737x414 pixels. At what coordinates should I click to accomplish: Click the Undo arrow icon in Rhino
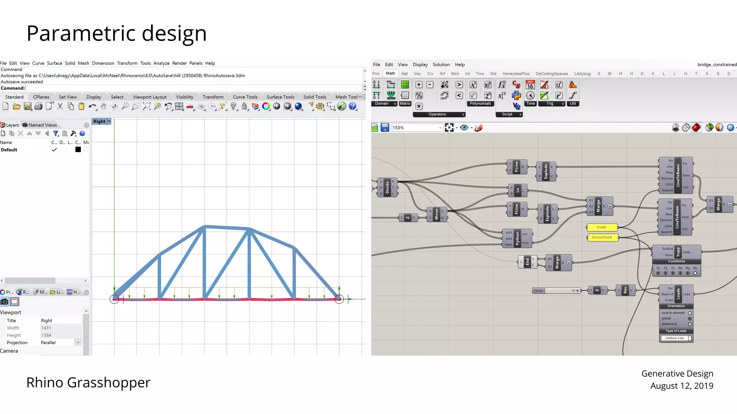click(x=92, y=106)
